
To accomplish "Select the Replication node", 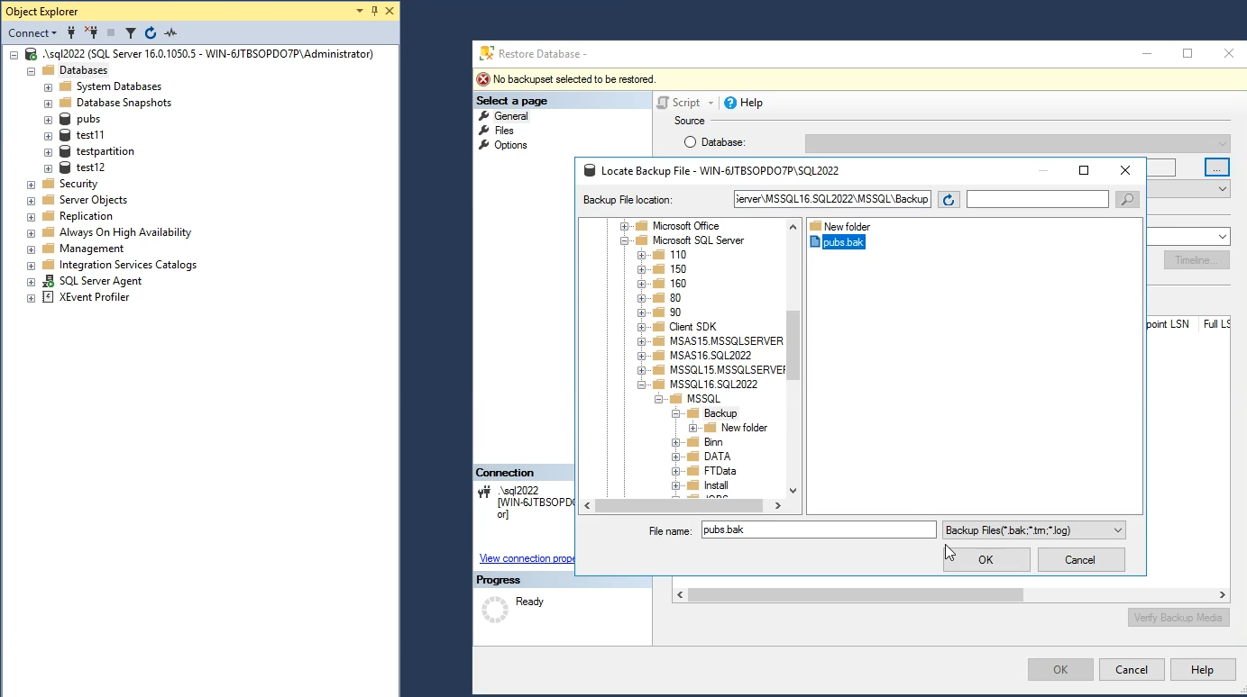I will [x=86, y=216].
